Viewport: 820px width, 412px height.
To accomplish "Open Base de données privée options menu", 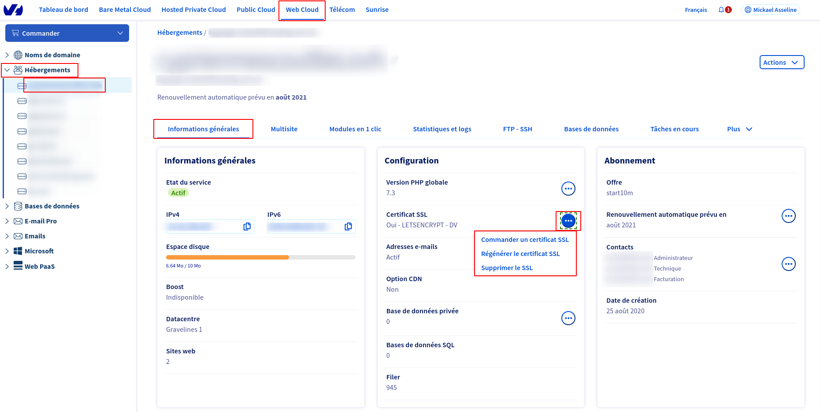I will 568,318.
